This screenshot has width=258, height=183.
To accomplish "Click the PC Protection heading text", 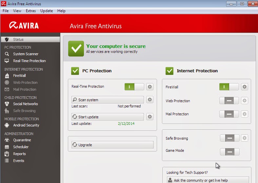I will click(x=97, y=71).
